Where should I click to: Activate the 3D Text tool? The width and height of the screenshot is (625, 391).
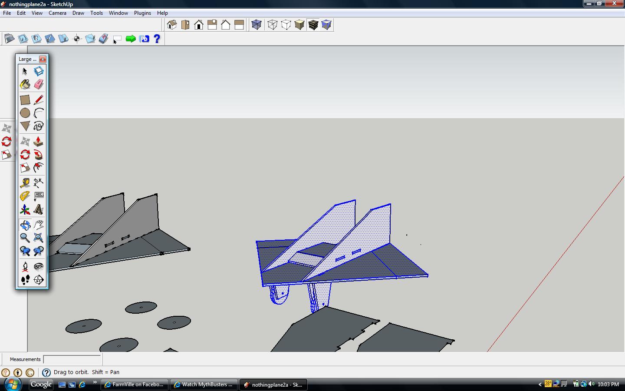coord(39,210)
